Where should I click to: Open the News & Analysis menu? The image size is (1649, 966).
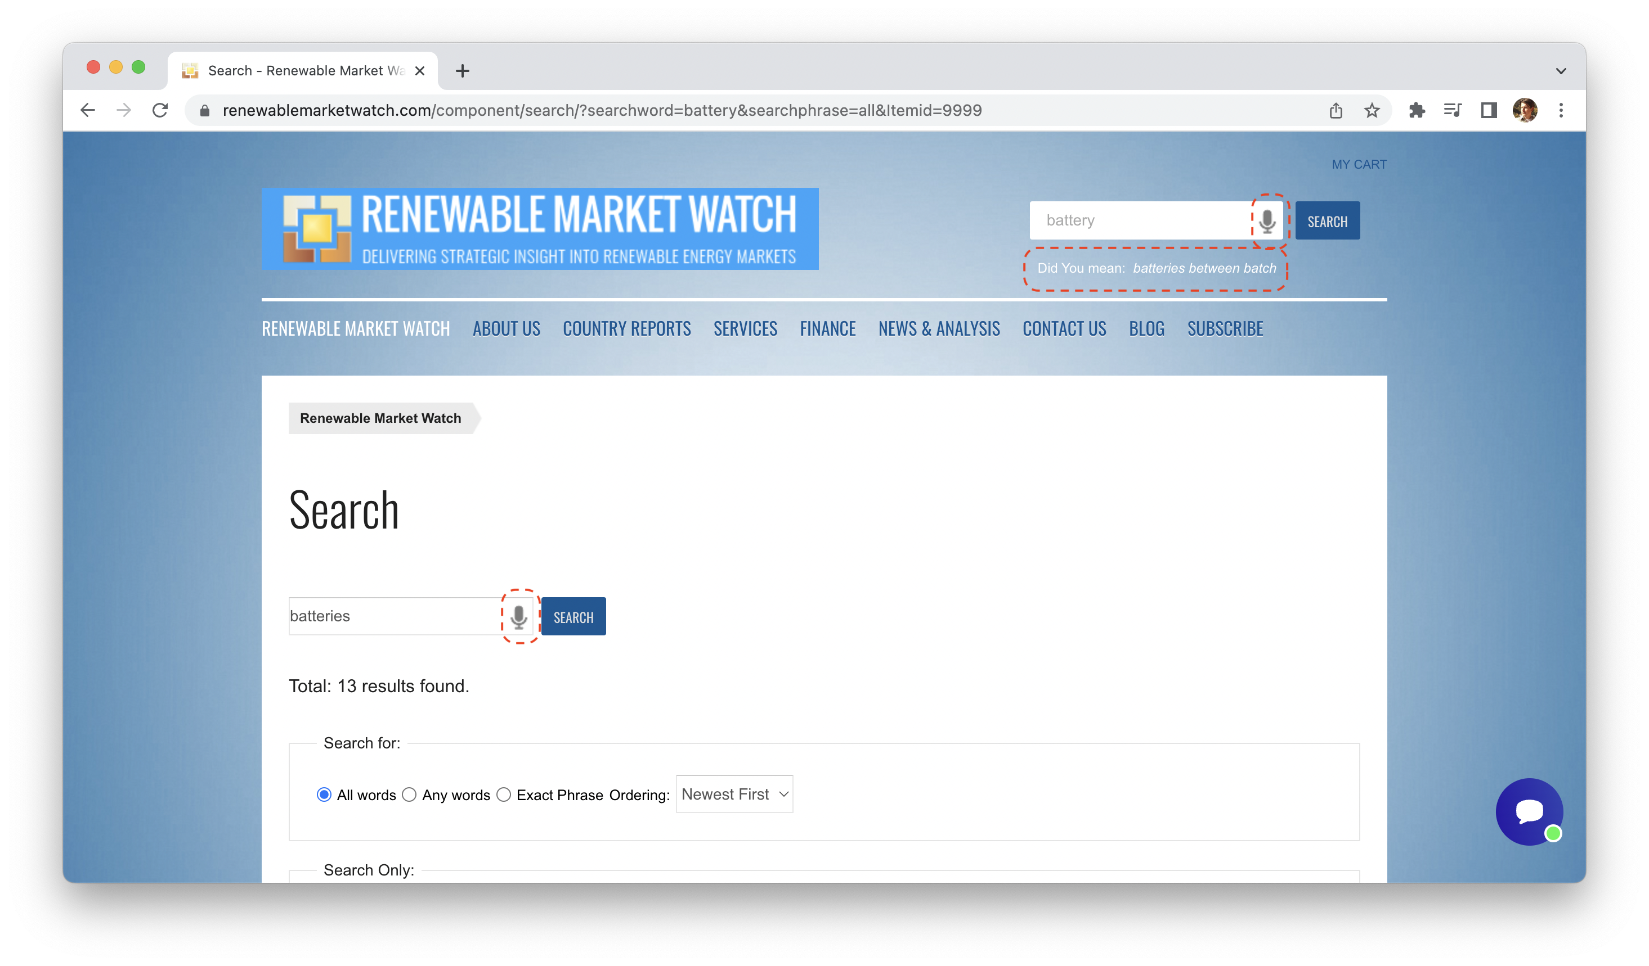(x=939, y=329)
